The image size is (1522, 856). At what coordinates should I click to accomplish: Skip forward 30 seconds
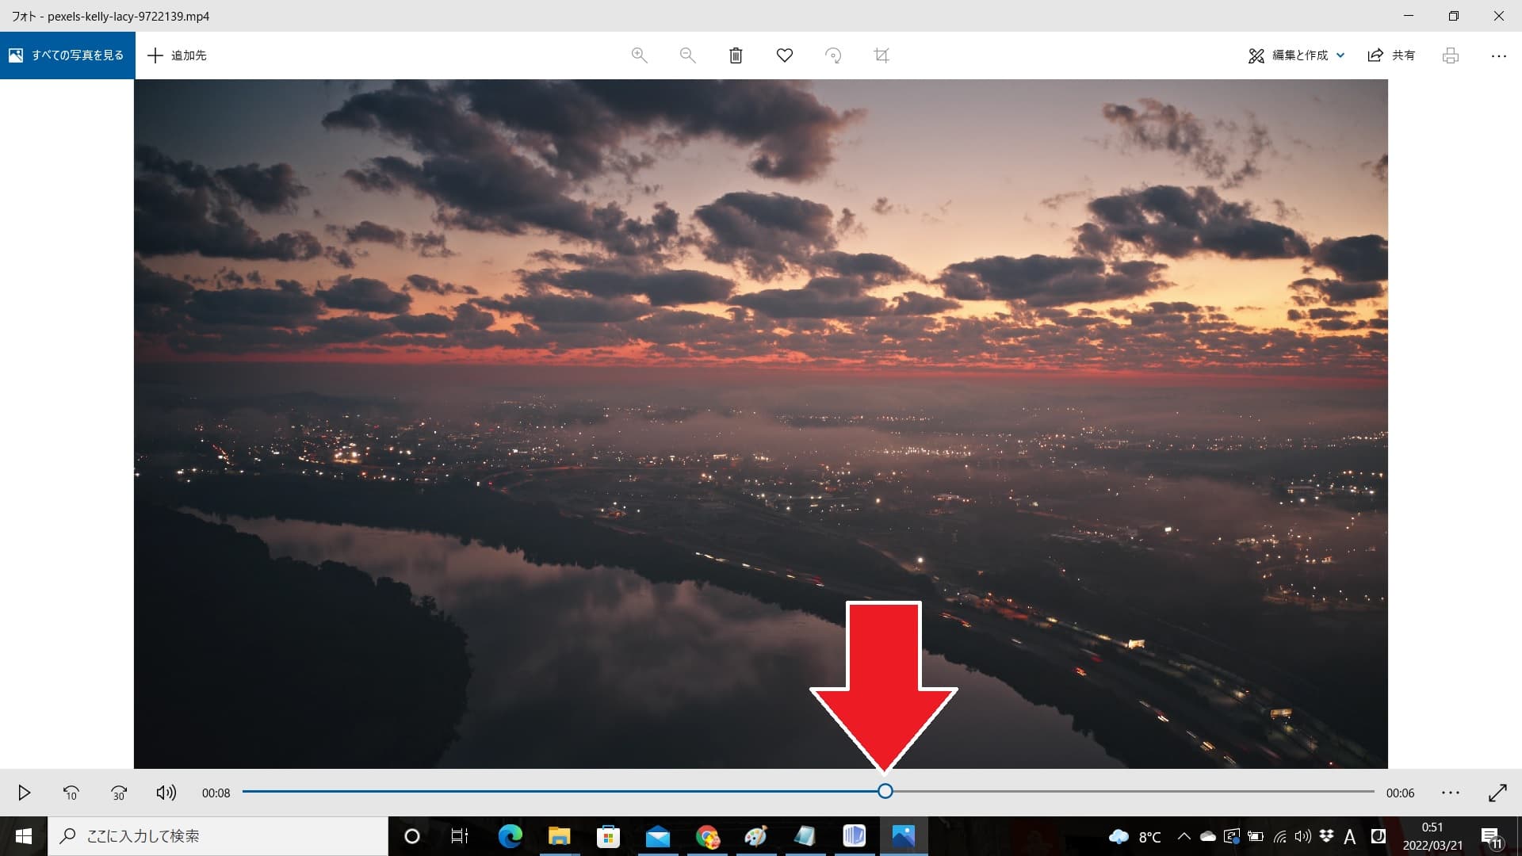(119, 793)
